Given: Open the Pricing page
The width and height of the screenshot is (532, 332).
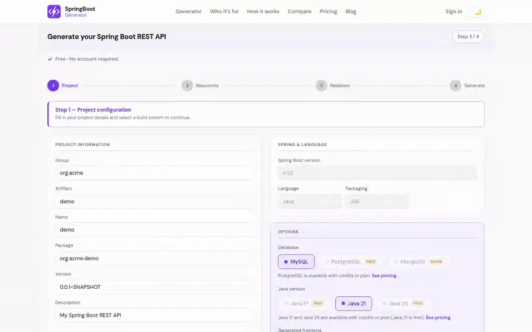Looking at the screenshot, I should pyautogui.click(x=328, y=11).
